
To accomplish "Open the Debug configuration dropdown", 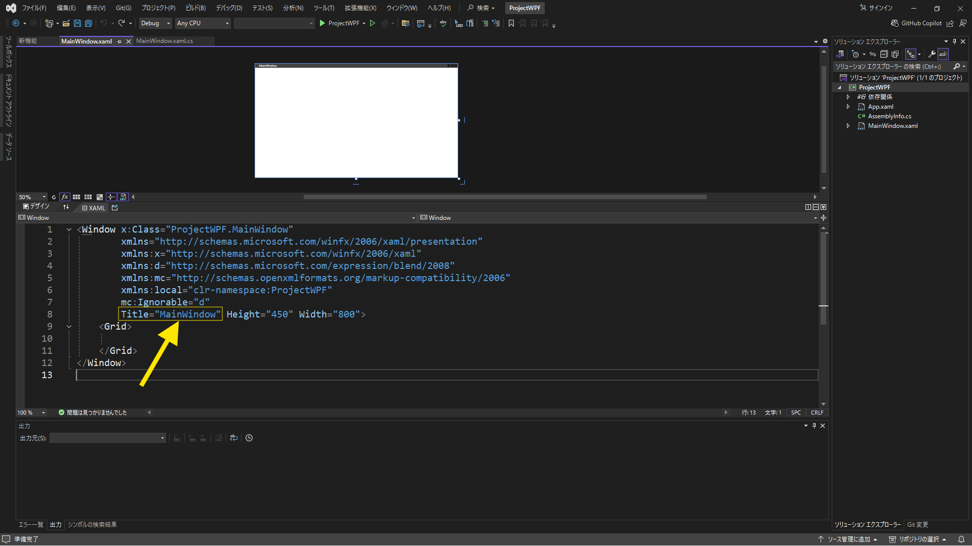I will coord(155,23).
